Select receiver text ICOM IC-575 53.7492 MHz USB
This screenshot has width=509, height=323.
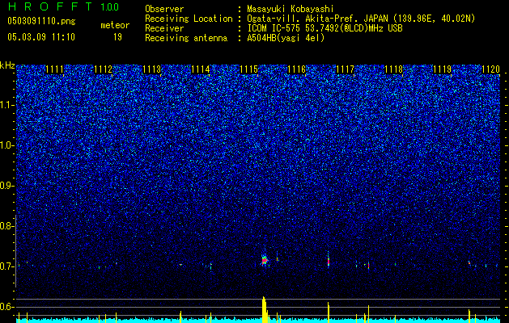tap(324, 28)
